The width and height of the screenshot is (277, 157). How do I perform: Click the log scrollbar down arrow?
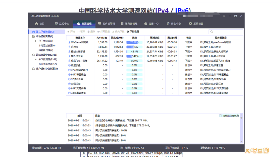(x=241, y=142)
